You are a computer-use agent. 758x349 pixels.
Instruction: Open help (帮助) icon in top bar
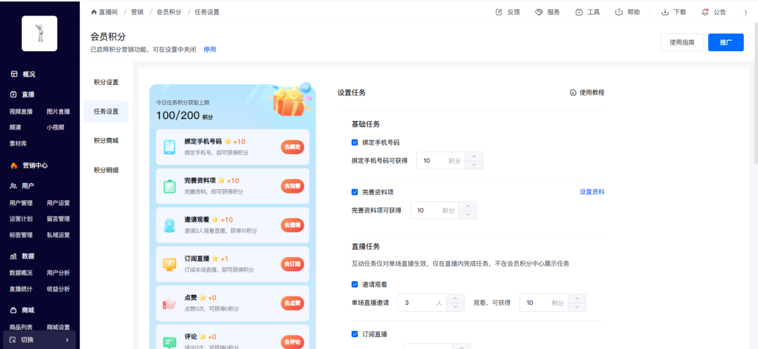click(619, 12)
